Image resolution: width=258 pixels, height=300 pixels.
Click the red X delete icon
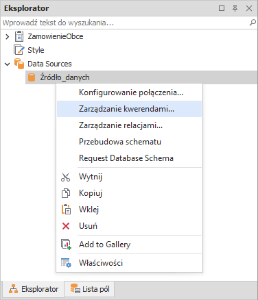pos(66,226)
